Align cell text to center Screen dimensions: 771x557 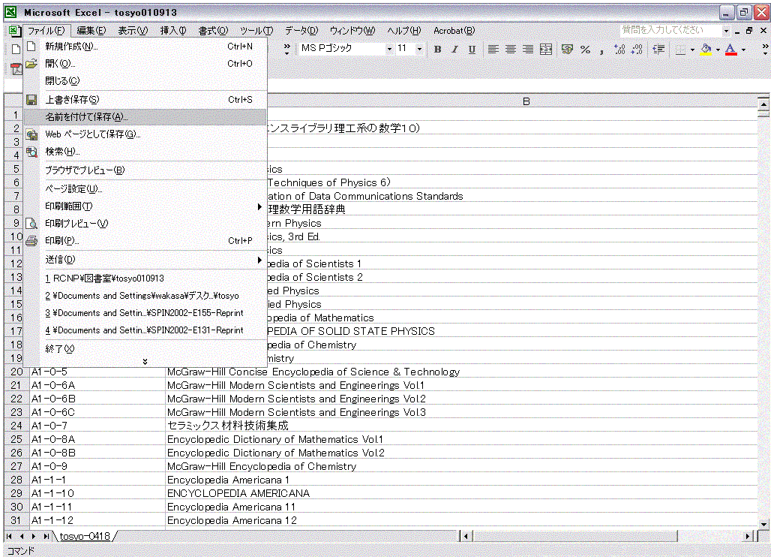coord(511,50)
